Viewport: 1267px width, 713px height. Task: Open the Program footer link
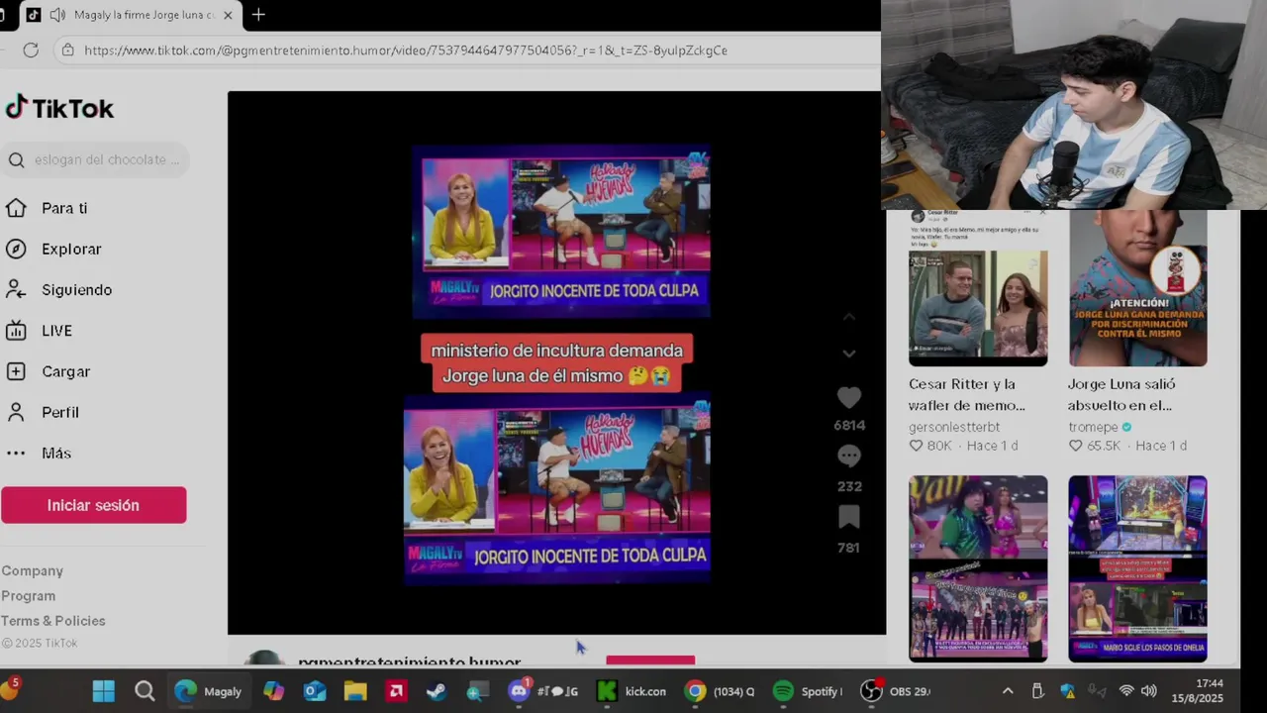point(28,596)
